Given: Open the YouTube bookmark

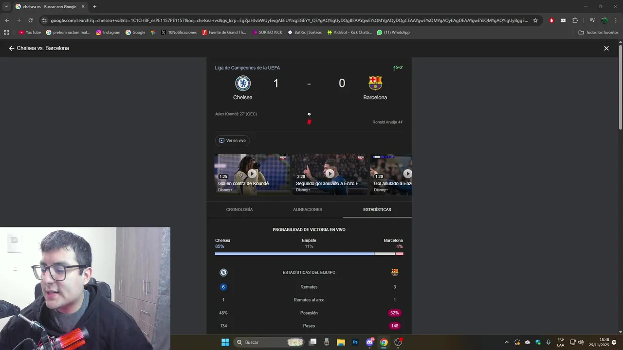Looking at the screenshot, I should pyautogui.click(x=30, y=33).
